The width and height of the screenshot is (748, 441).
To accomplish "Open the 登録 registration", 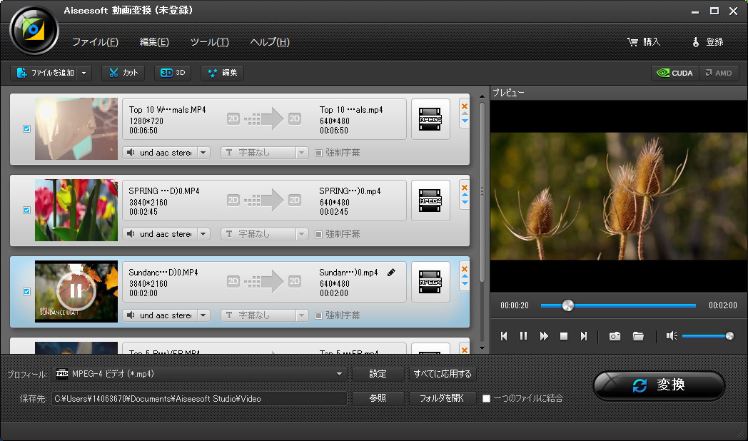I will click(708, 42).
